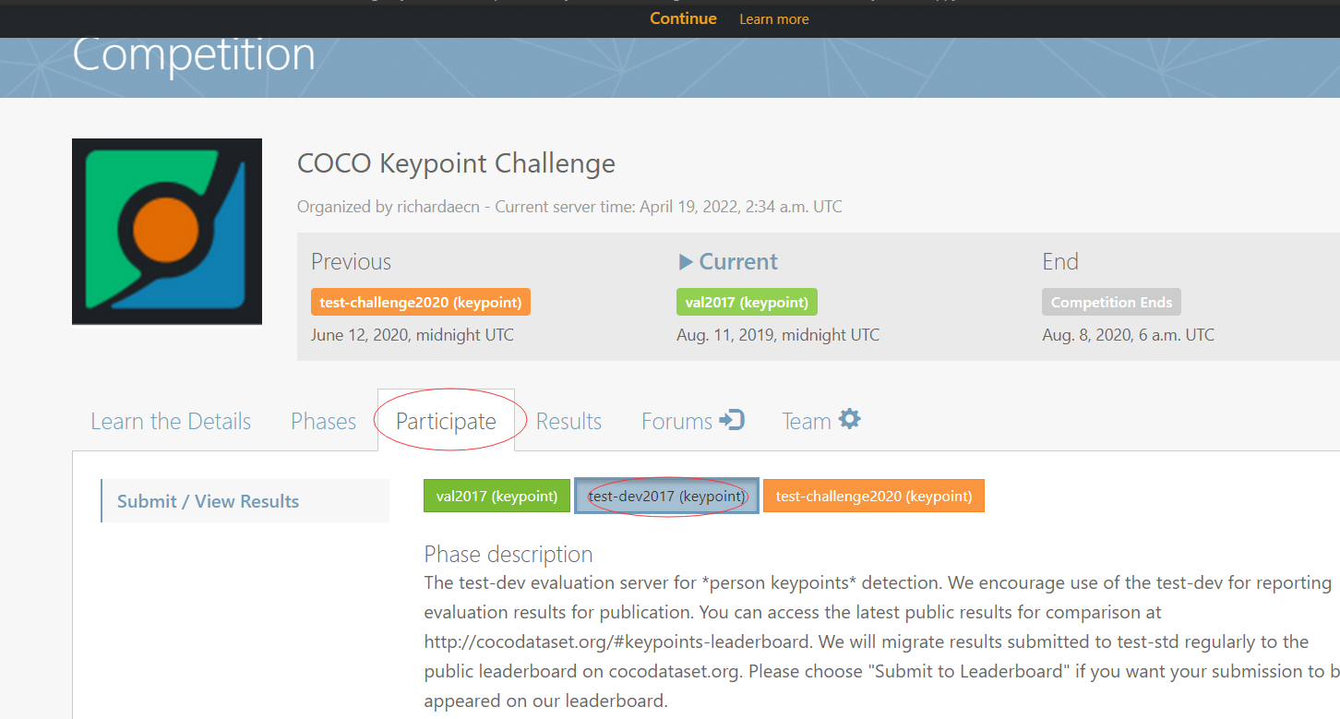Select the val2017 (keypoint) phase button
The height and width of the screenshot is (719, 1340).
tap(497, 496)
